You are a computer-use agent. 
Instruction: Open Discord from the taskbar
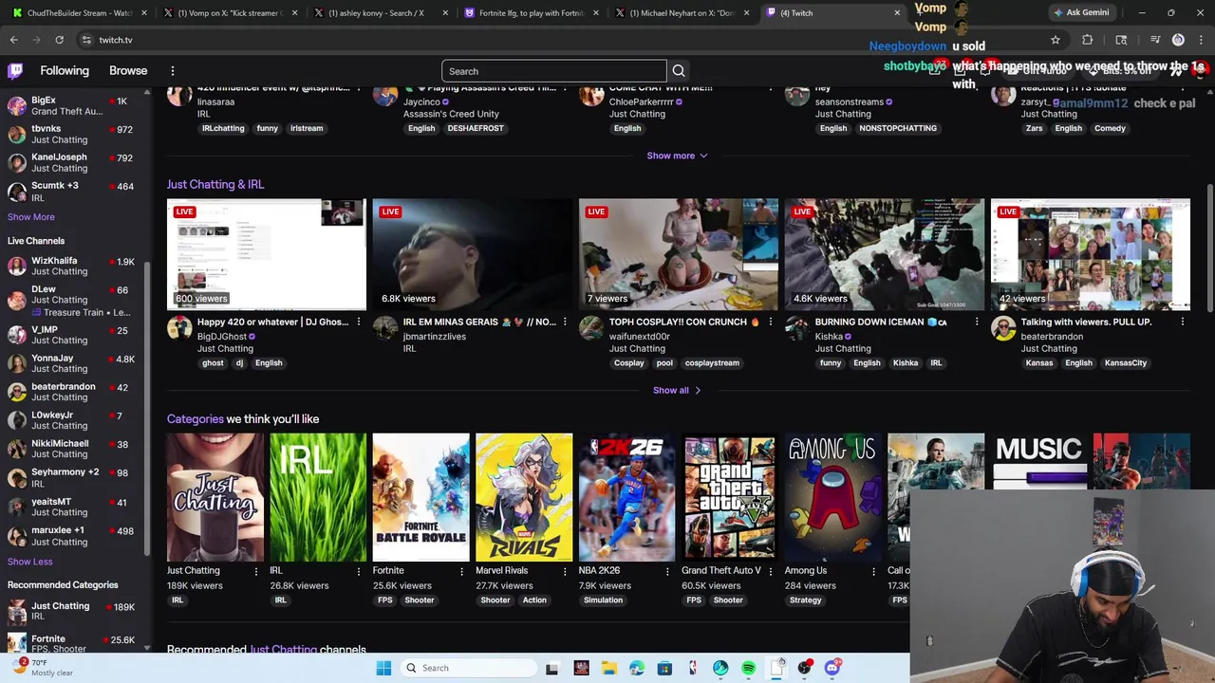coord(832,668)
